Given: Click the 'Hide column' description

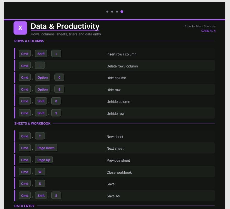Looking at the screenshot, I should (x=116, y=78).
